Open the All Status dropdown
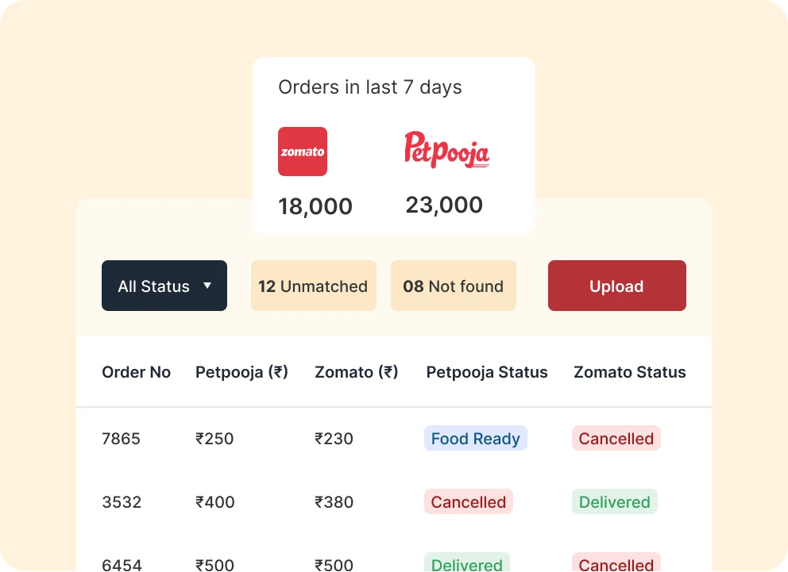Viewport: 788px width, 572px height. coord(164,286)
